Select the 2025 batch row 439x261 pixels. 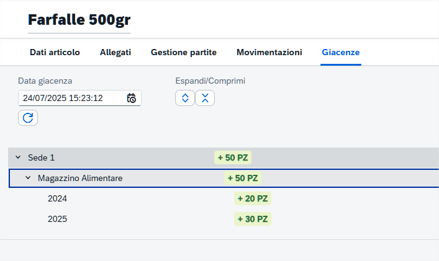(x=224, y=219)
